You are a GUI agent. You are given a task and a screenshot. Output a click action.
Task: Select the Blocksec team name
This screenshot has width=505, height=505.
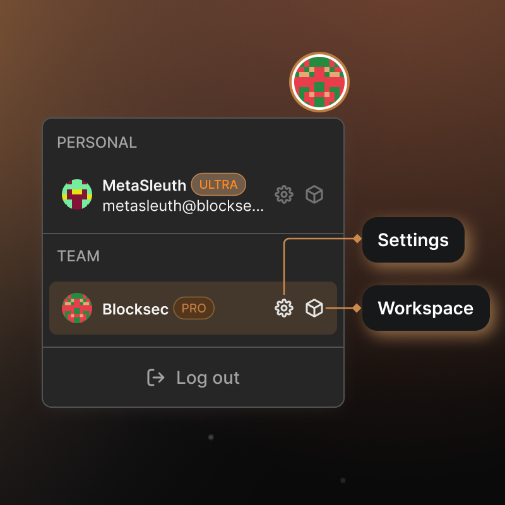pos(135,309)
